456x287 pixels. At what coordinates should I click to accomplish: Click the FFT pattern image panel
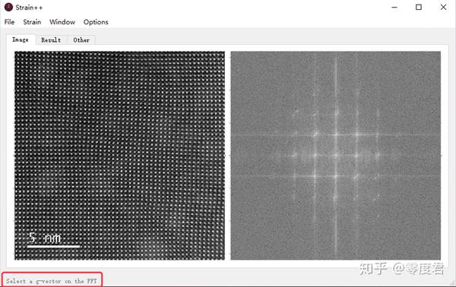[x=336, y=156]
